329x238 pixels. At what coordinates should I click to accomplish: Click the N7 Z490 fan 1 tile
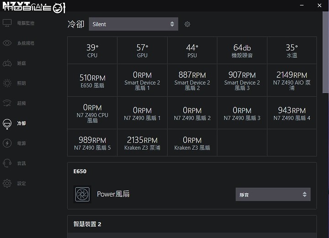pos(142,113)
